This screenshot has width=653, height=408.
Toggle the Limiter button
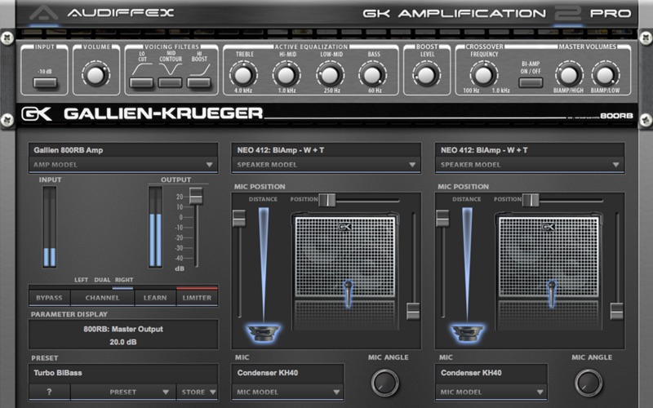coord(197,298)
